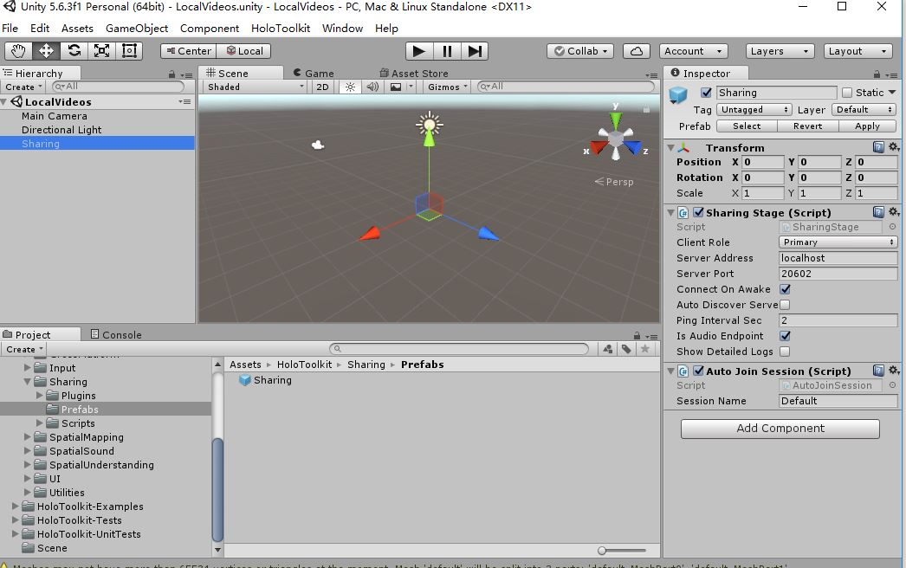Select the Move tool
This screenshot has height=568, width=906.
(46, 51)
